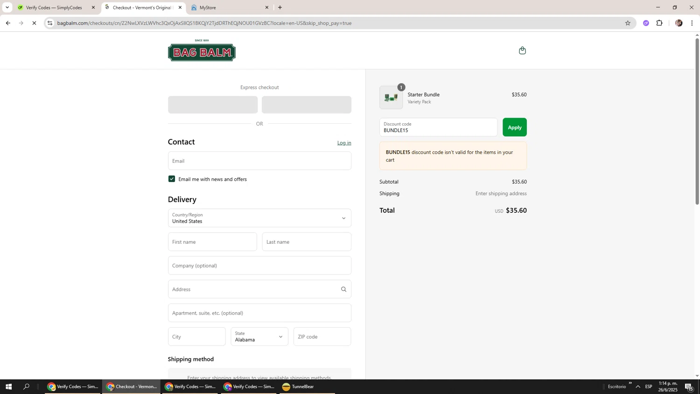
Task: Switch to the MyStore tab
Action: [231, 7]
